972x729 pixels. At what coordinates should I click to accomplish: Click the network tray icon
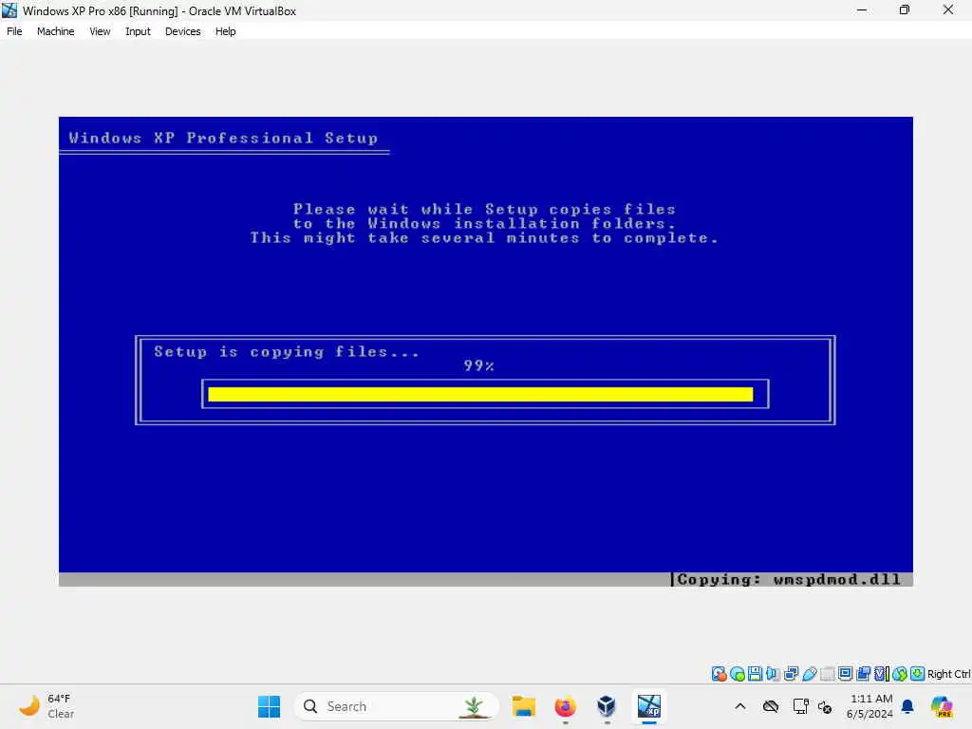click(x=800, y=706)
